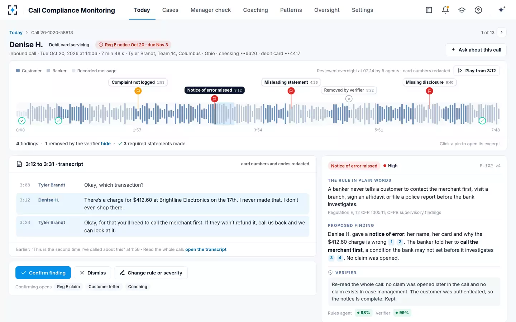Click the Call Compliance Monitoring logo icon
The image size is (516, 322).
(13, 10)
